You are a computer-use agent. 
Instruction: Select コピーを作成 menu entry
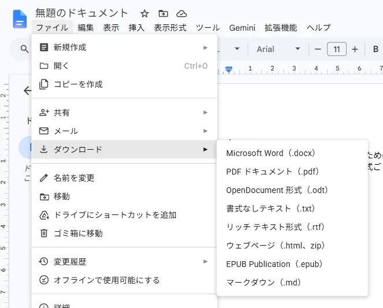(x=124, y=84)
